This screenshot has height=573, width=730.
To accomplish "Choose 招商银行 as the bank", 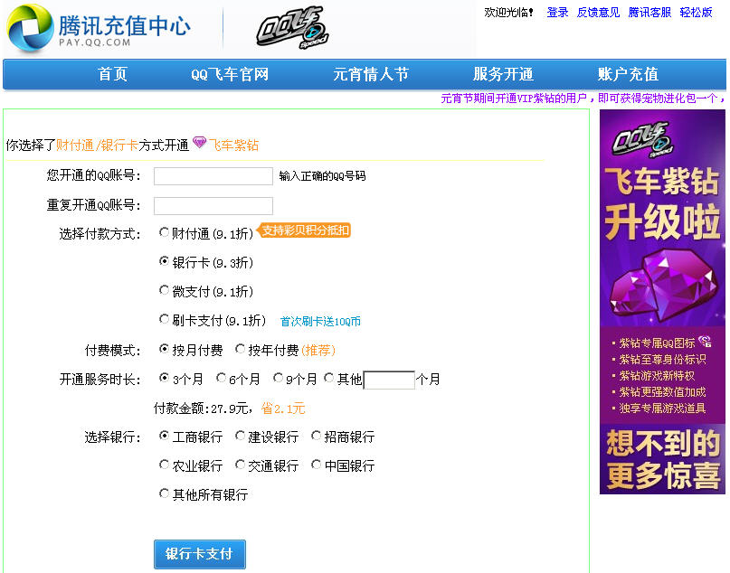I will tap(316, 436).
